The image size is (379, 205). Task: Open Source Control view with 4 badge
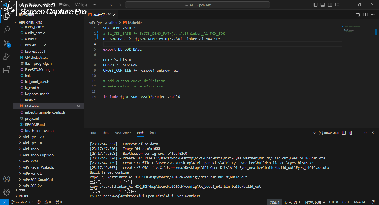[7, 43]
